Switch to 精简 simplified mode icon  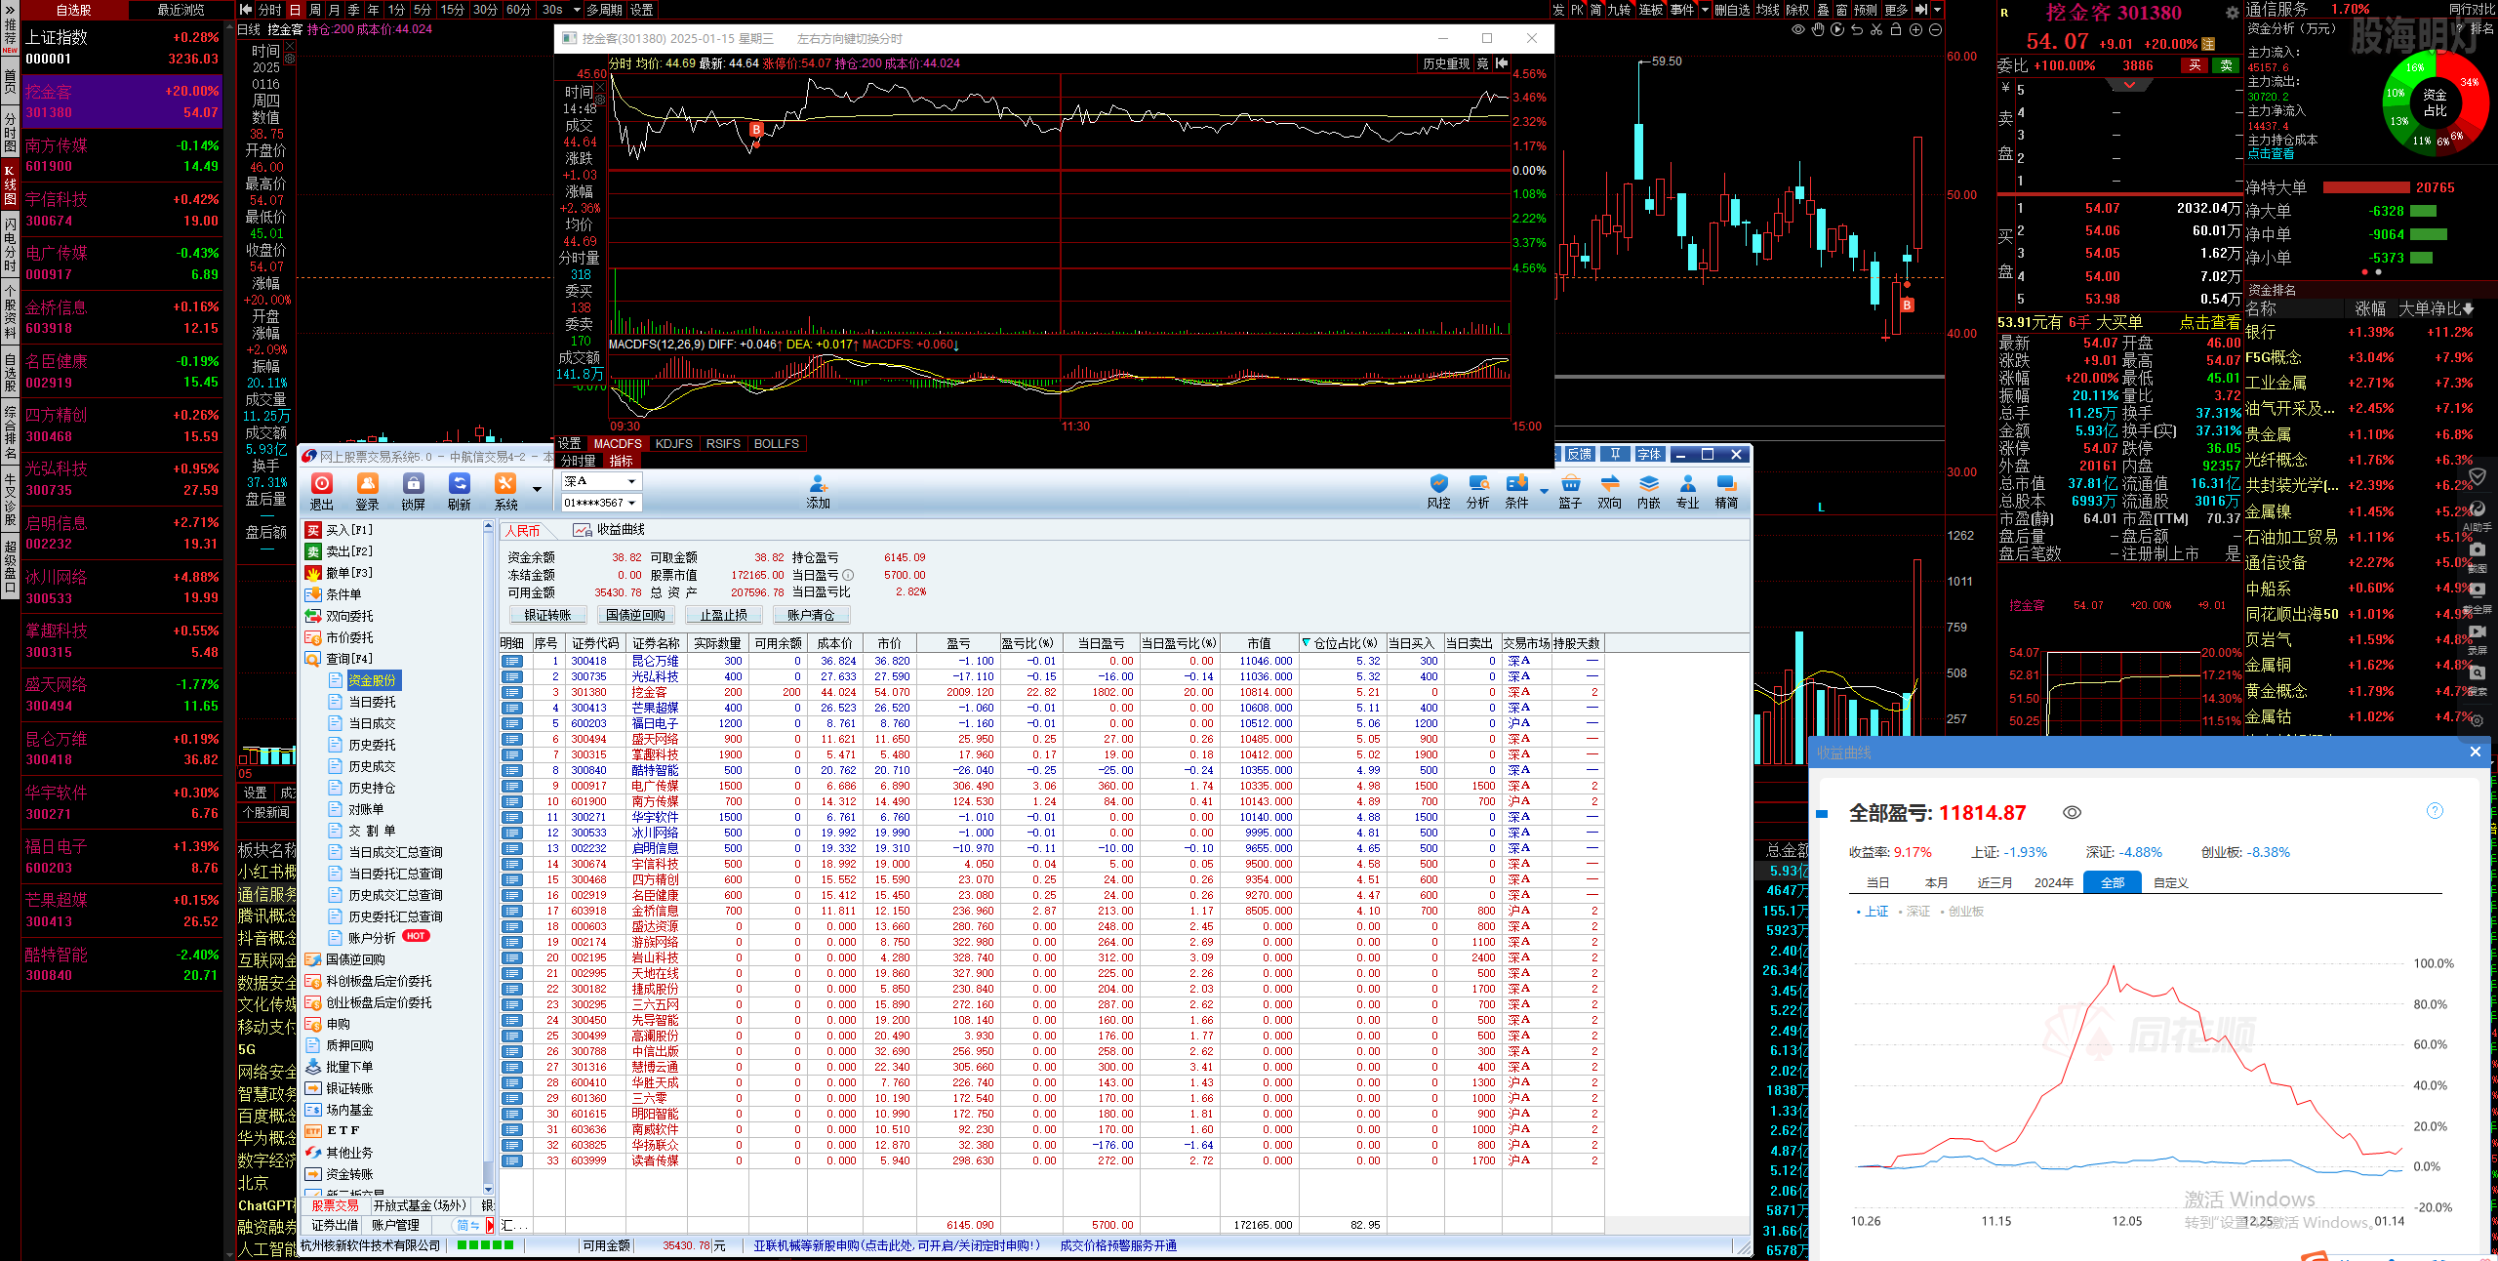click(x=1726, y=491)
